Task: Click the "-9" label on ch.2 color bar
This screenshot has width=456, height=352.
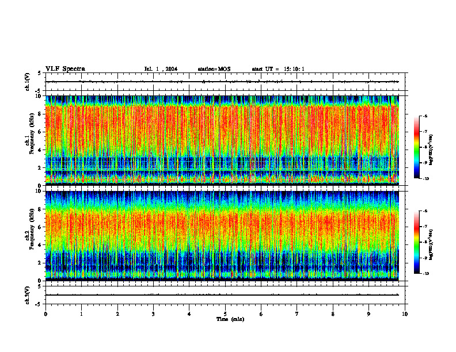Action: point(424,258)
